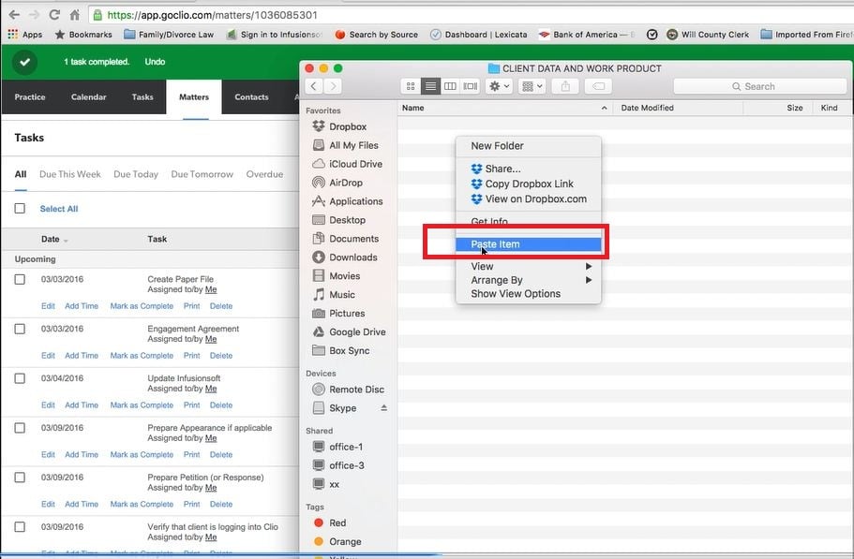
Task: Switch Finder to icon view
Action: [x=411, y=86]
